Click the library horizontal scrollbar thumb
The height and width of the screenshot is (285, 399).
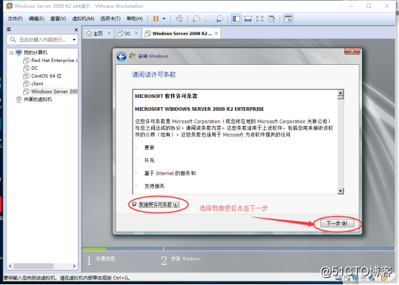click(34, 266)
